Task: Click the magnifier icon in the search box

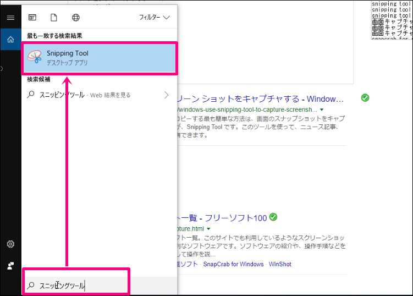Action: point(31,285)
